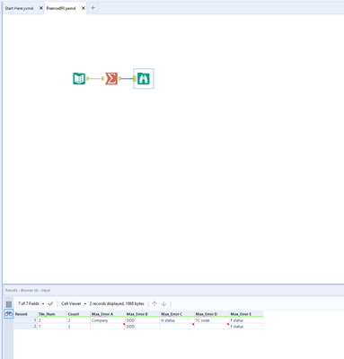The image size is (344, 359).
Task: Click the Count column header
Action: click(78, 314)
